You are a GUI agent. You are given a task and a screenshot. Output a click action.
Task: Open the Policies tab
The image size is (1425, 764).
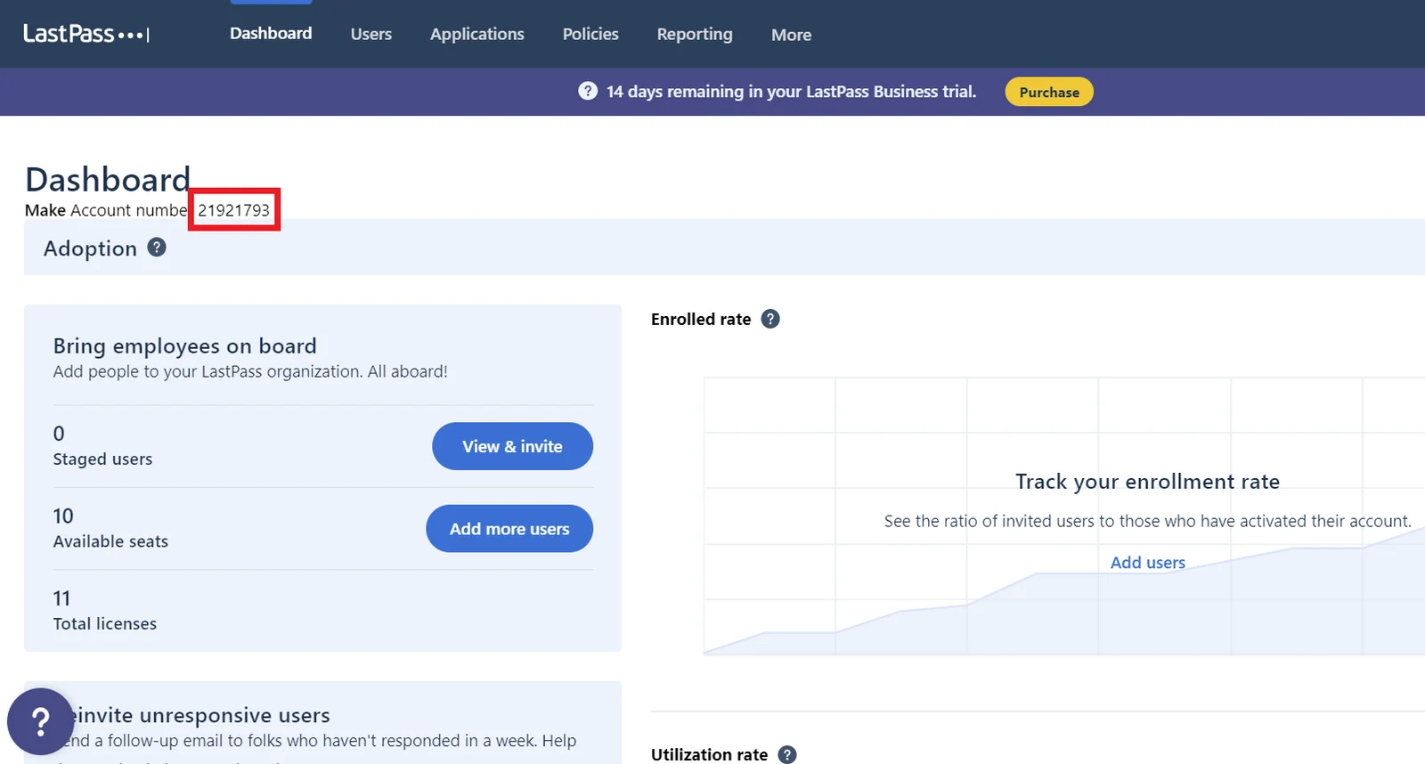590,34
